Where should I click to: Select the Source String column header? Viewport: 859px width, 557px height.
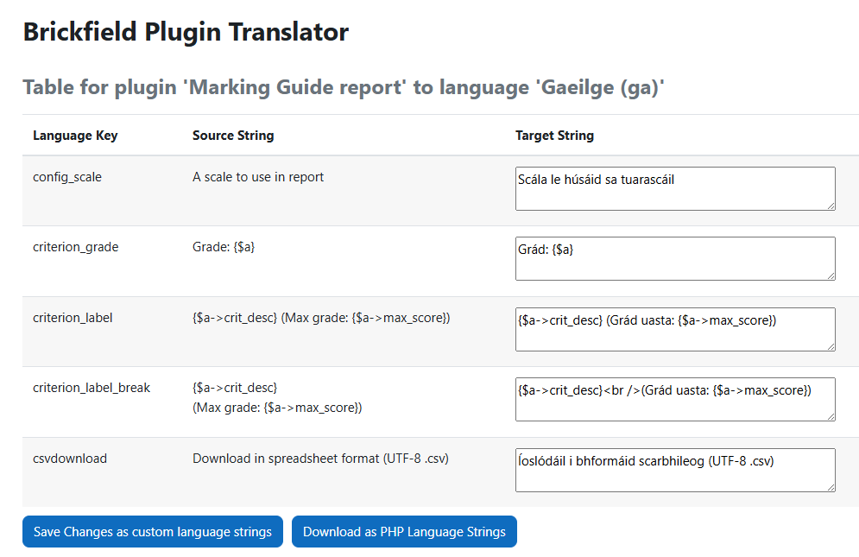pyautogui.click(x=233, y=136)
